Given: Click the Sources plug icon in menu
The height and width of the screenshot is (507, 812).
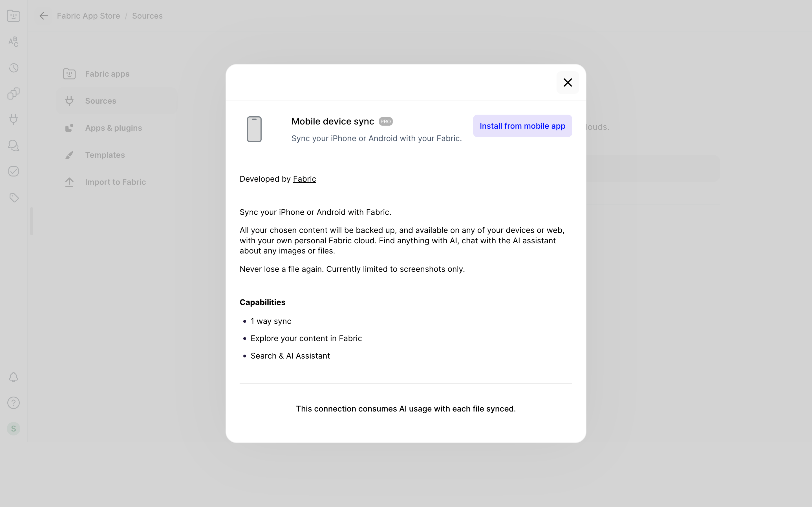Looking at the screenshot, I should 69,101.
